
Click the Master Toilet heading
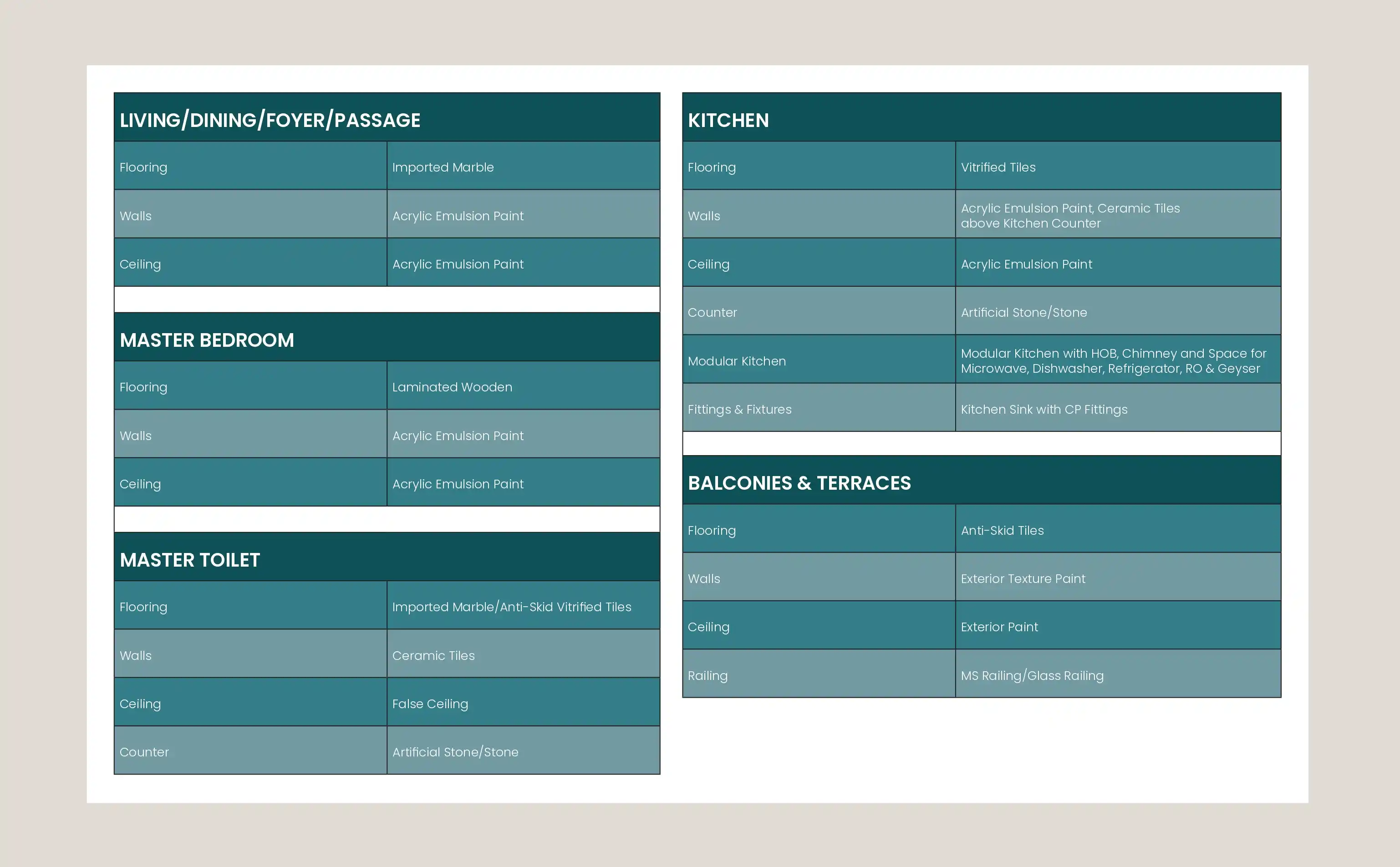[190, 560]
